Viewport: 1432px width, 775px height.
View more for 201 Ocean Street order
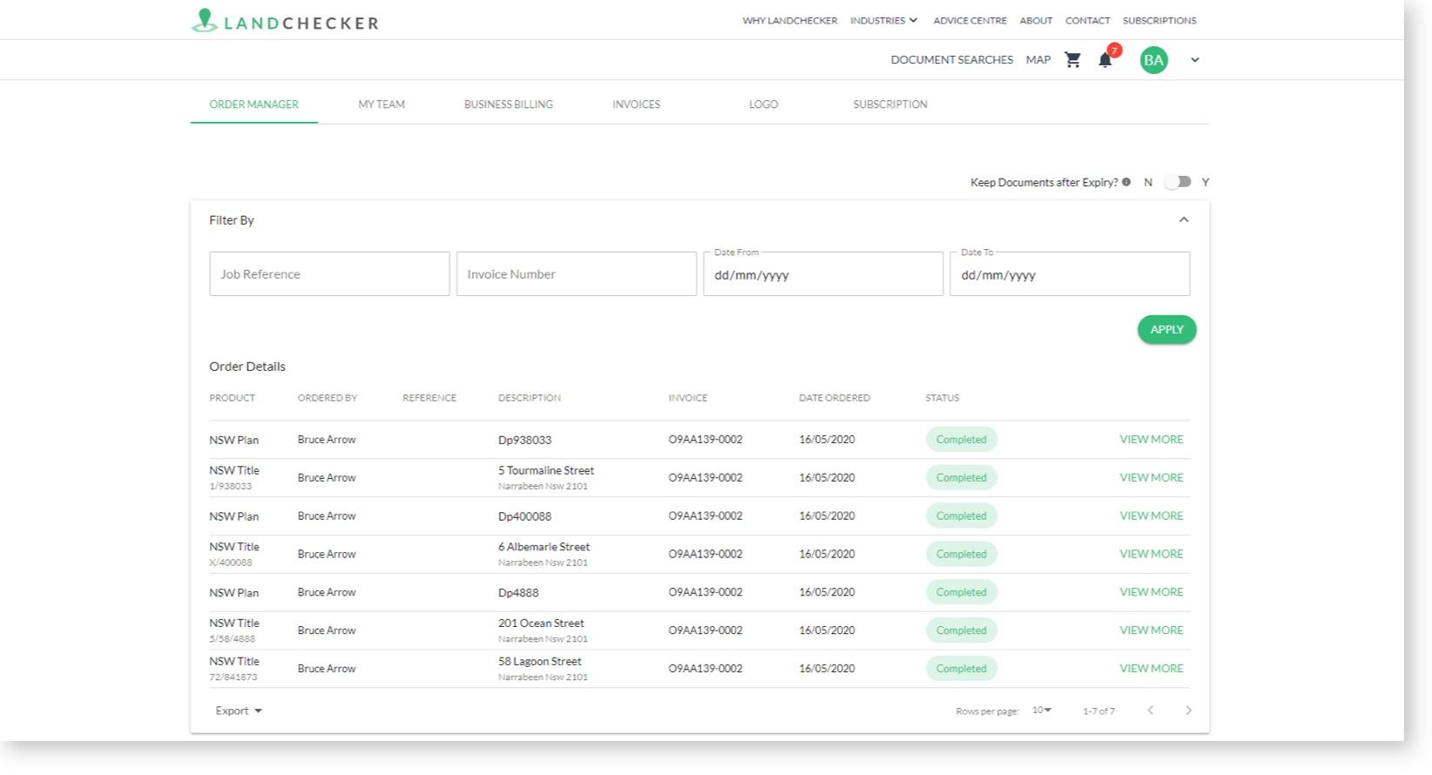[x=1151, y=630]
